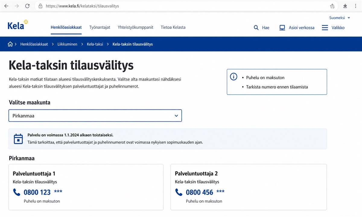This screenshot has height=217, width=362.
Task: Reload the page with the refresh icon
Action: 27,6
